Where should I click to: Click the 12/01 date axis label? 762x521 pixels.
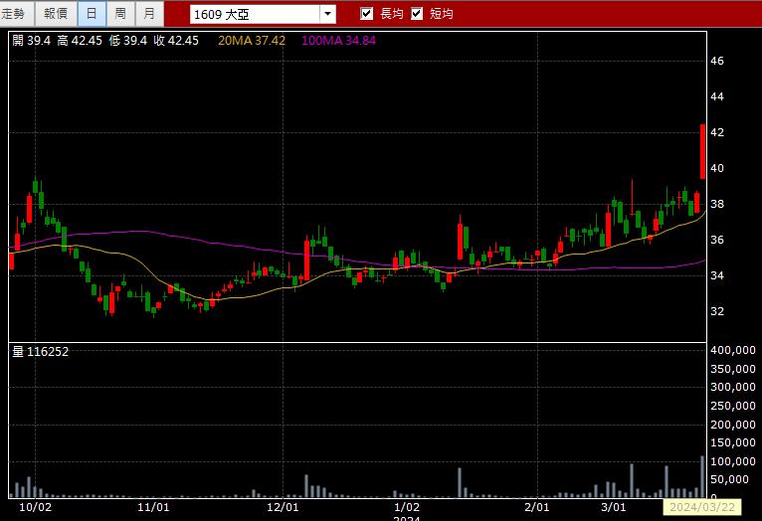283,507
